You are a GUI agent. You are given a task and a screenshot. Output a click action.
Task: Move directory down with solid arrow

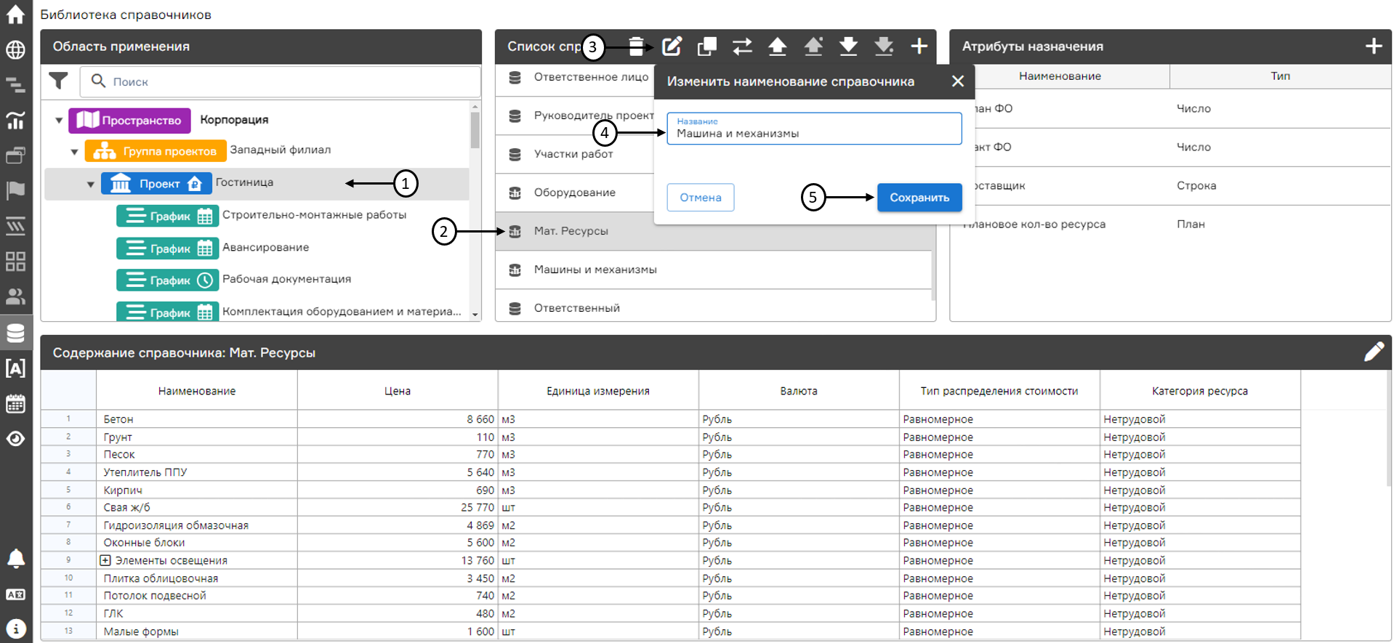click(x=848, y=46)
